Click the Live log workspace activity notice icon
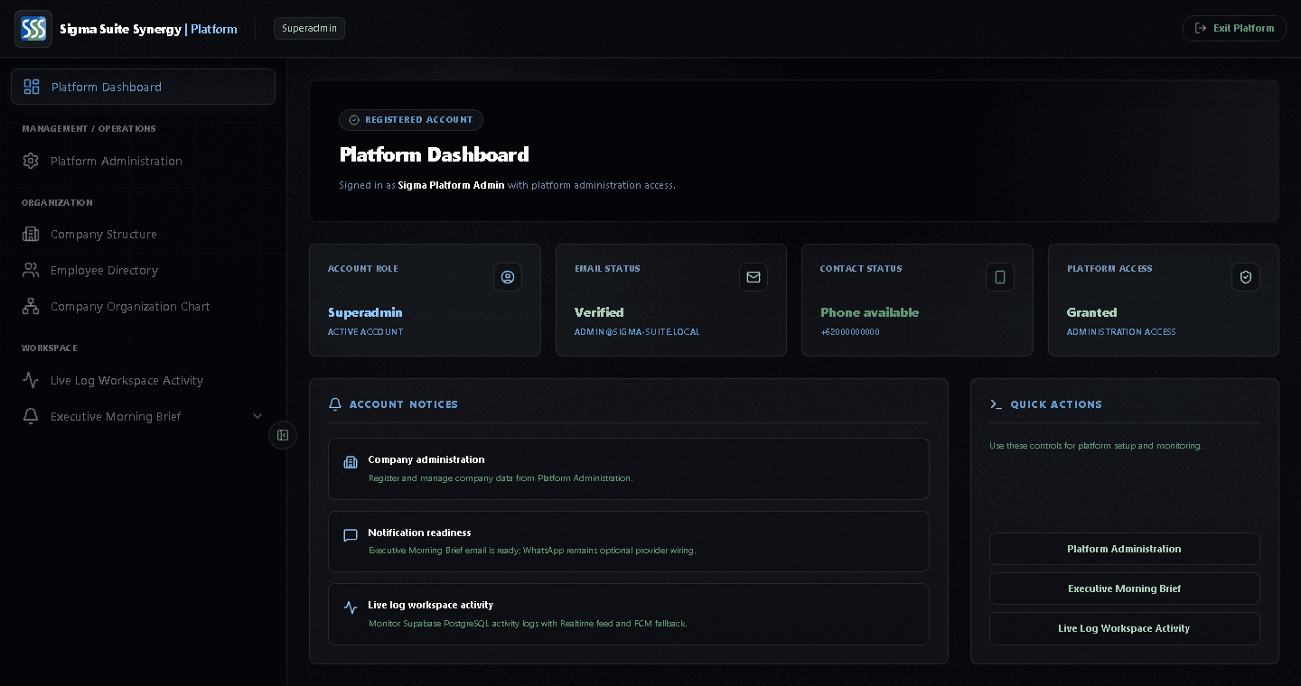The width and height of the screenshot is (1301, 686). point(351,607)
